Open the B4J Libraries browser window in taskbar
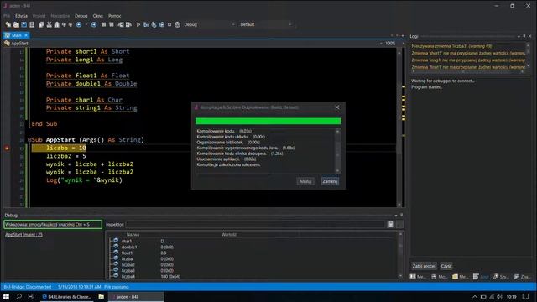The image size is (537, 302). click(66, 296)
